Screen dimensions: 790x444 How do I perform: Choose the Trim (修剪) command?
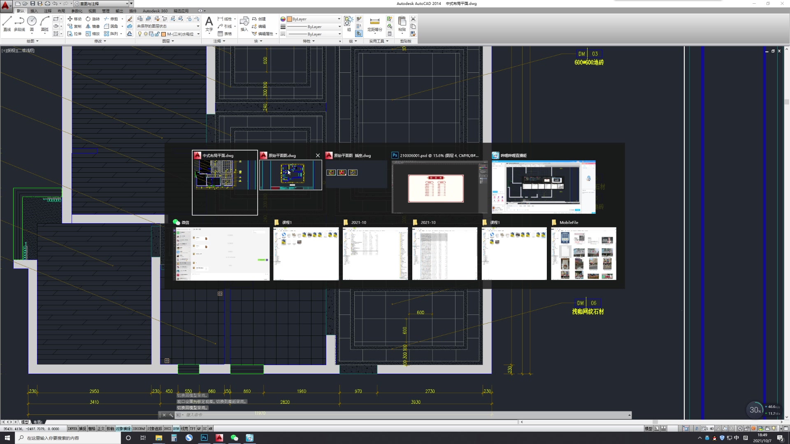(111, 19)
